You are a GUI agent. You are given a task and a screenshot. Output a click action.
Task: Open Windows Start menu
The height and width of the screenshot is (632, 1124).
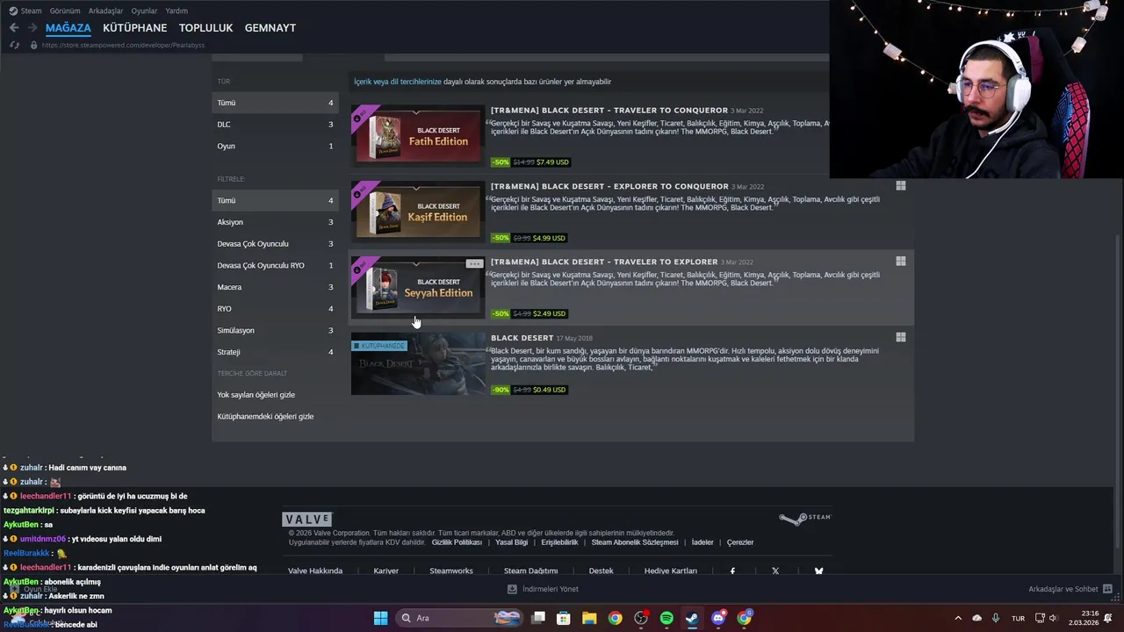point(380,618)
